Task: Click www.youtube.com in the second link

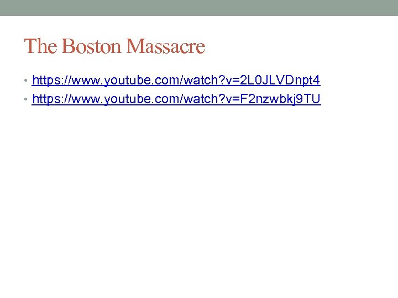Action: [x=125, y=99]
